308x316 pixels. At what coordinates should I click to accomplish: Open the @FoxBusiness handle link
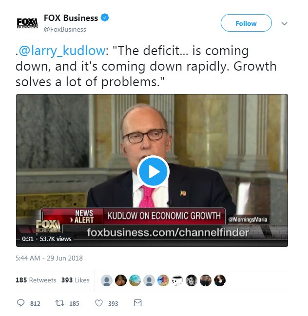pos(65,29)
